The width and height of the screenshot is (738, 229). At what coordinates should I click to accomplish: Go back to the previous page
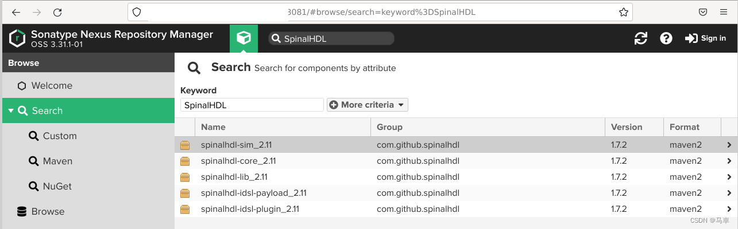[x=16, y=12]
